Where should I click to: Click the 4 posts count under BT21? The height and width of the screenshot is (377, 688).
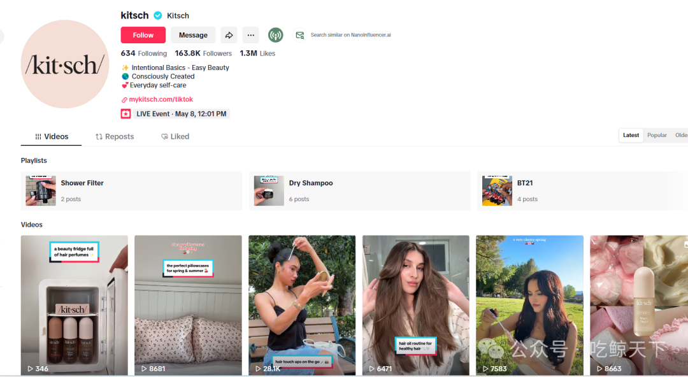pyautogui.click(x=527, y=199)
